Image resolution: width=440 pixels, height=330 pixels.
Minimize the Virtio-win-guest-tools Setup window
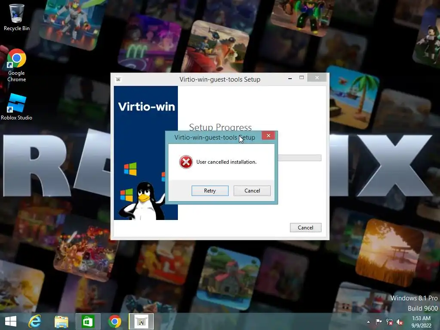[x=290, y=78]
